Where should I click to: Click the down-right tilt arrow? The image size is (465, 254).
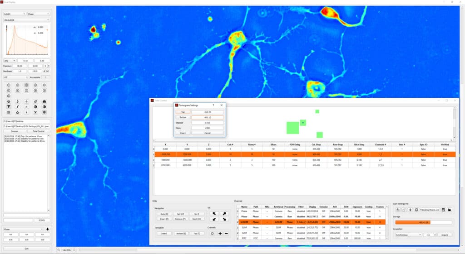pos(224,219)
